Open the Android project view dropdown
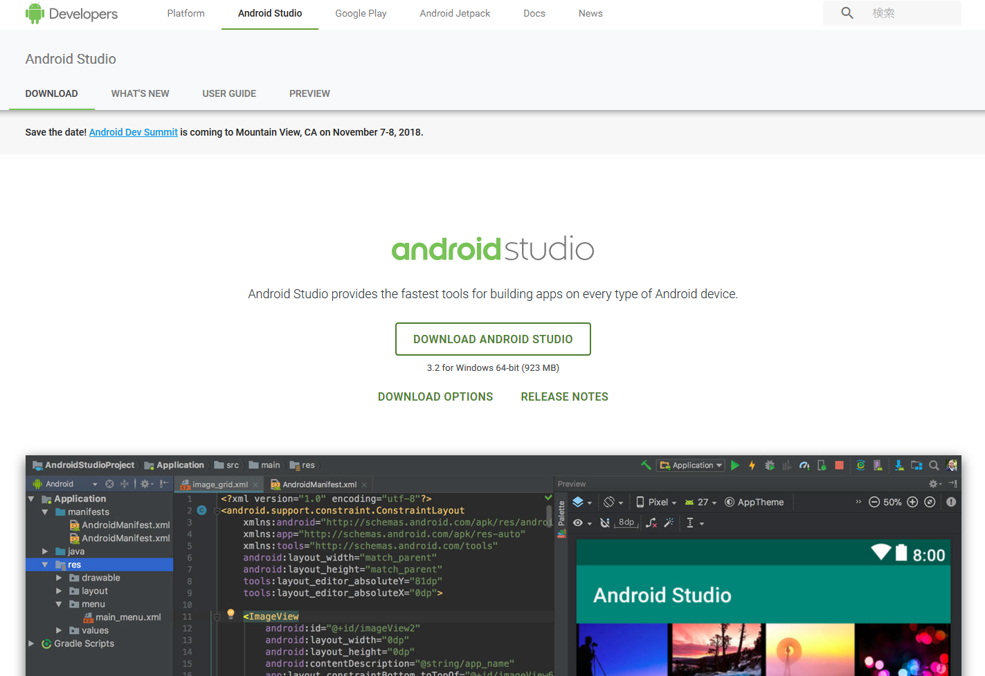 pos(66,484)
